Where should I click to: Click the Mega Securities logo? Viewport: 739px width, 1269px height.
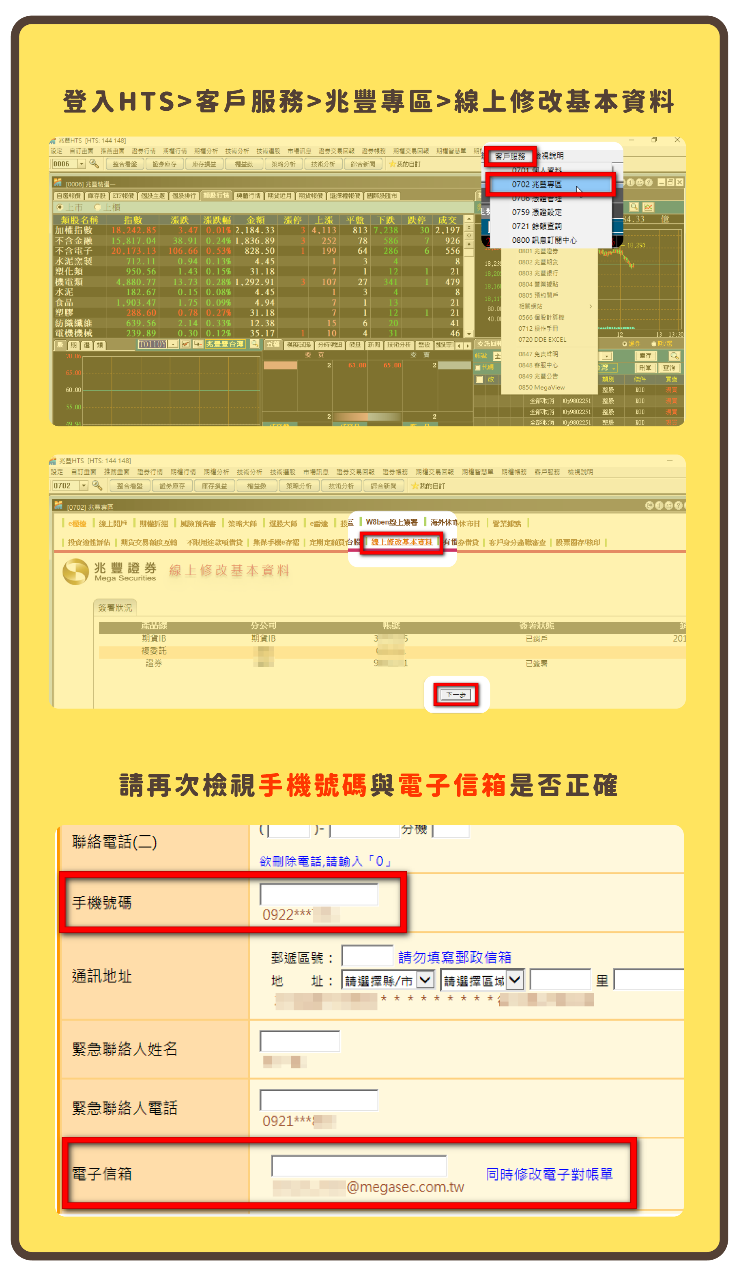click(x=75, y=571)
